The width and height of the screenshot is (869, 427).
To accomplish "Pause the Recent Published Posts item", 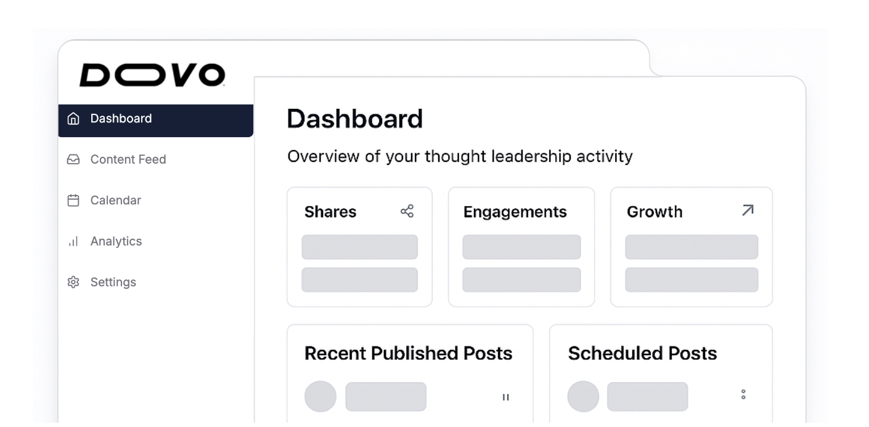I will point(505,397).
